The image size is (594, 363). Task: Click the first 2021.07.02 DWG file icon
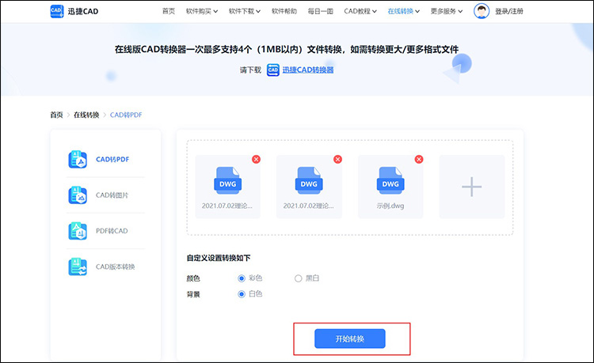tap(227, 180)
